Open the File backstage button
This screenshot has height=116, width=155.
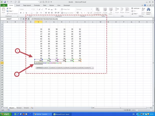click(4, 5)
